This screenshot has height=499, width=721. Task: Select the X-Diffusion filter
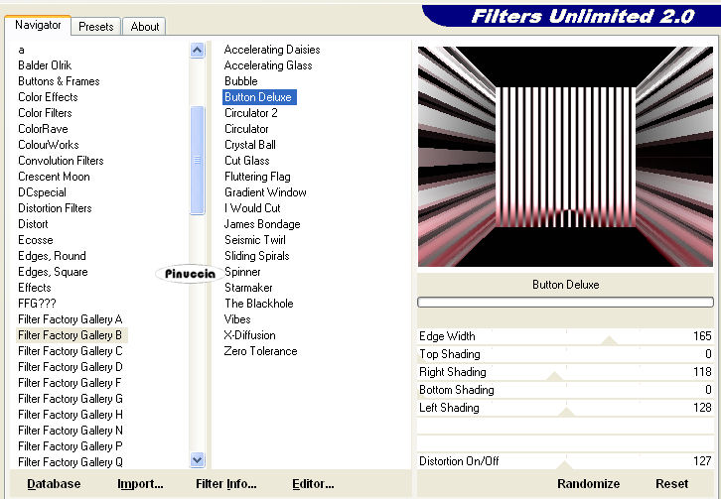pyautogui.click(x=249, y=335)
